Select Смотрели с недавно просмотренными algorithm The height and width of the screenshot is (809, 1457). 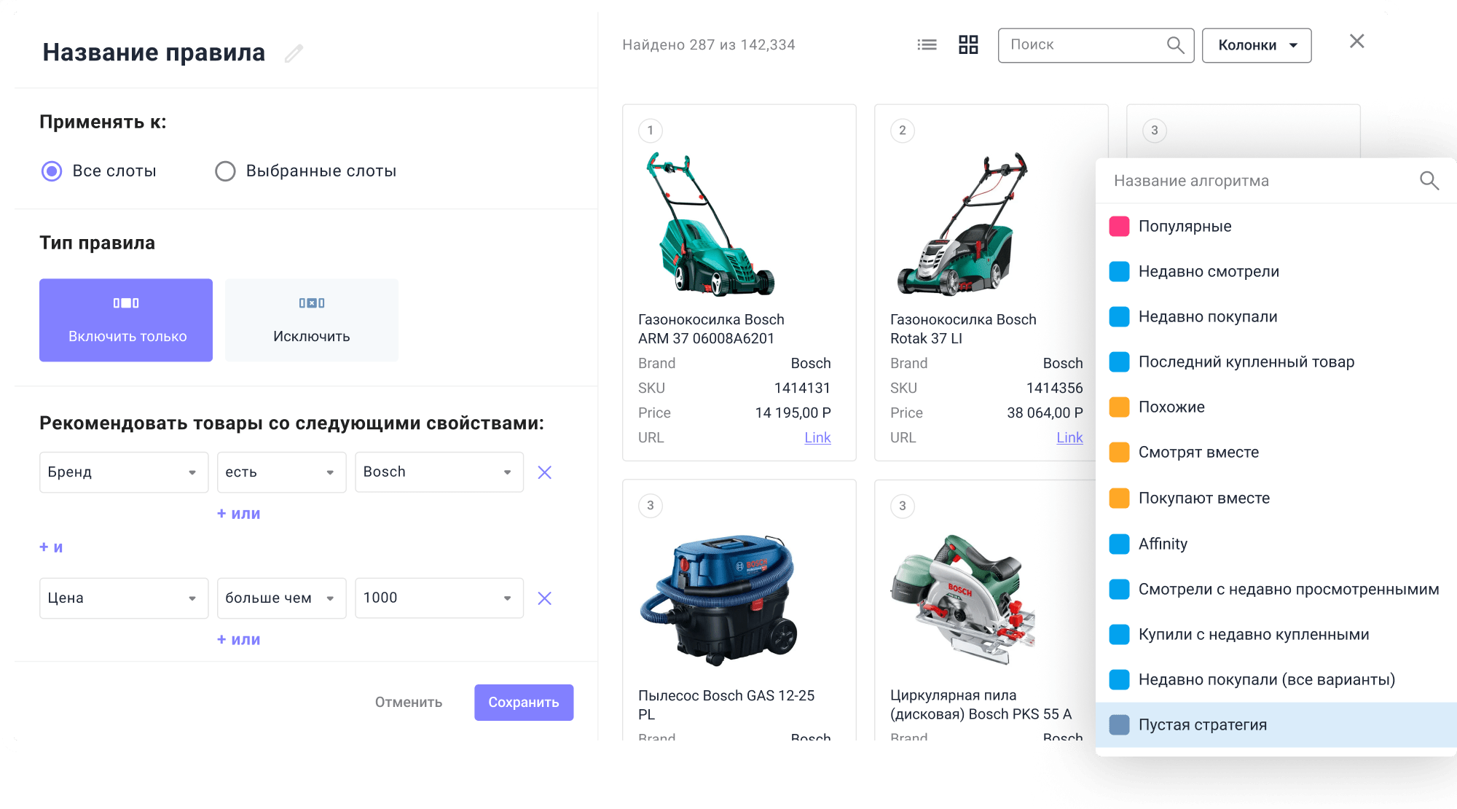coord(1276,590)
